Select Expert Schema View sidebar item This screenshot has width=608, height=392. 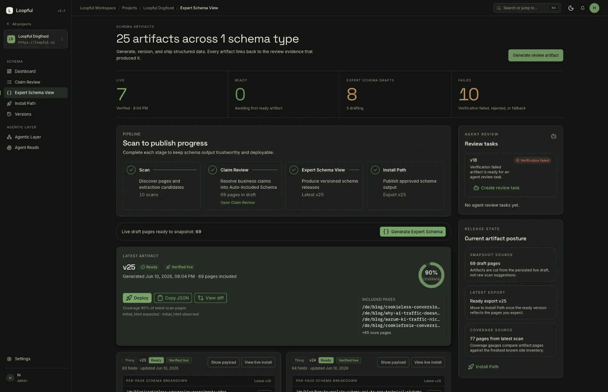pos(36,93)
